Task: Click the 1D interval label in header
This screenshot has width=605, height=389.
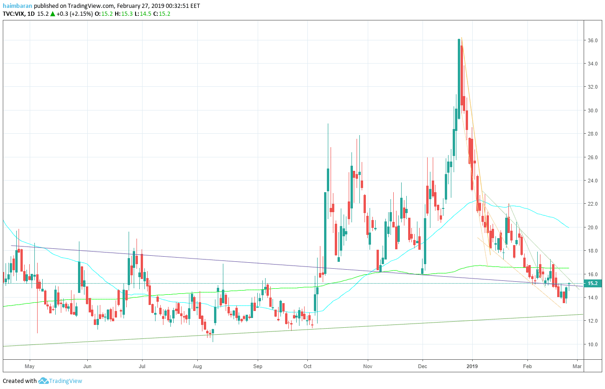Action: click(32, 13)
